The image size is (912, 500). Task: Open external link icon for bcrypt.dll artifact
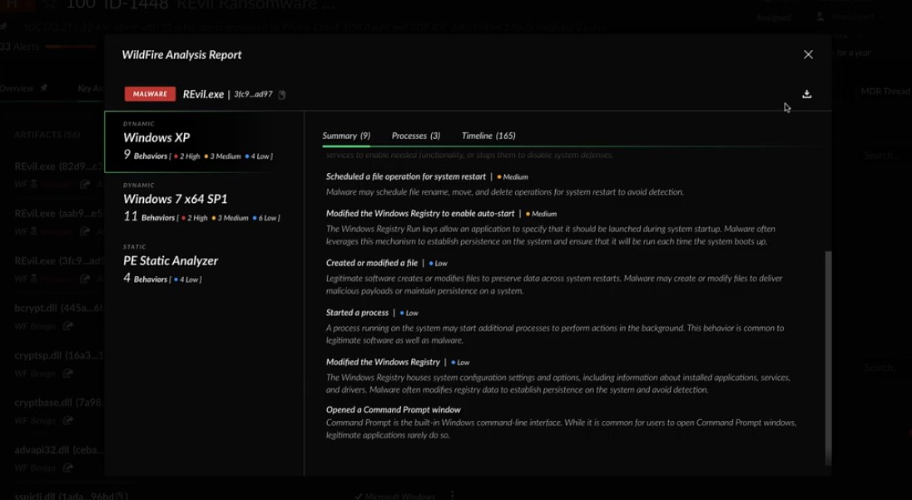point(68,326)
